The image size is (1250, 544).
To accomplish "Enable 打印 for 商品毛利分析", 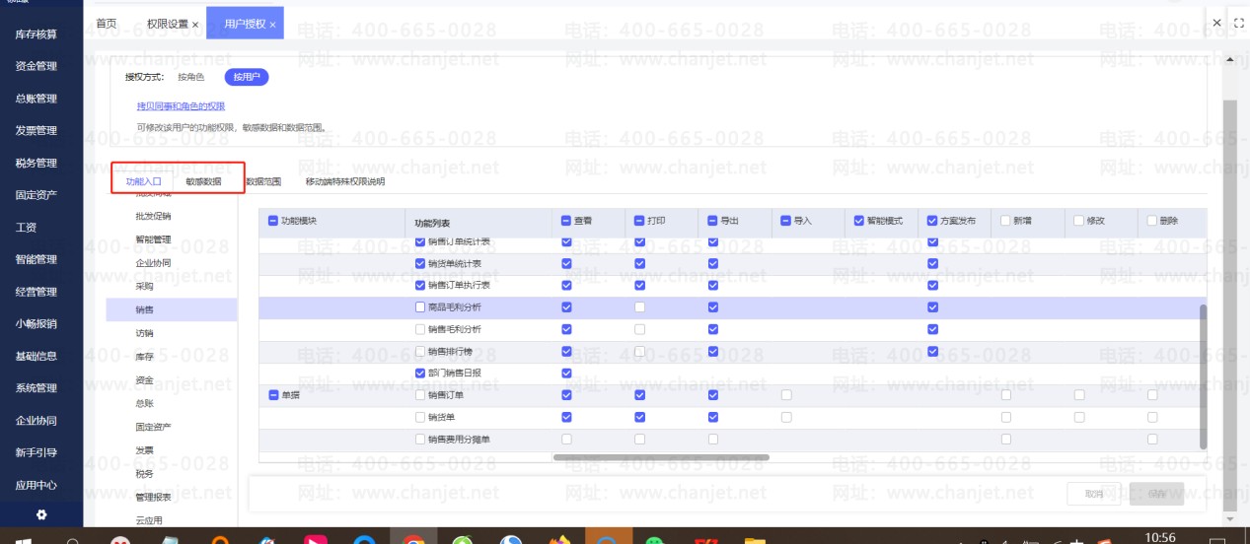I will pos(639,307).
